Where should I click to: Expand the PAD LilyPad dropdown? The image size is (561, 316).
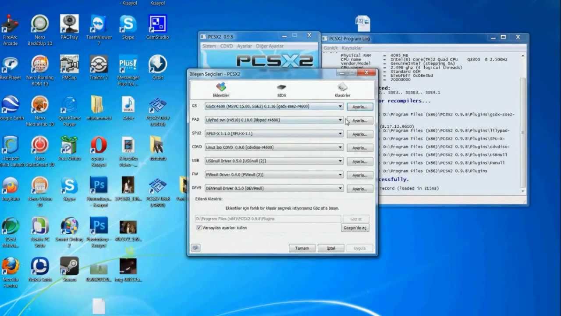click(340, 120)
